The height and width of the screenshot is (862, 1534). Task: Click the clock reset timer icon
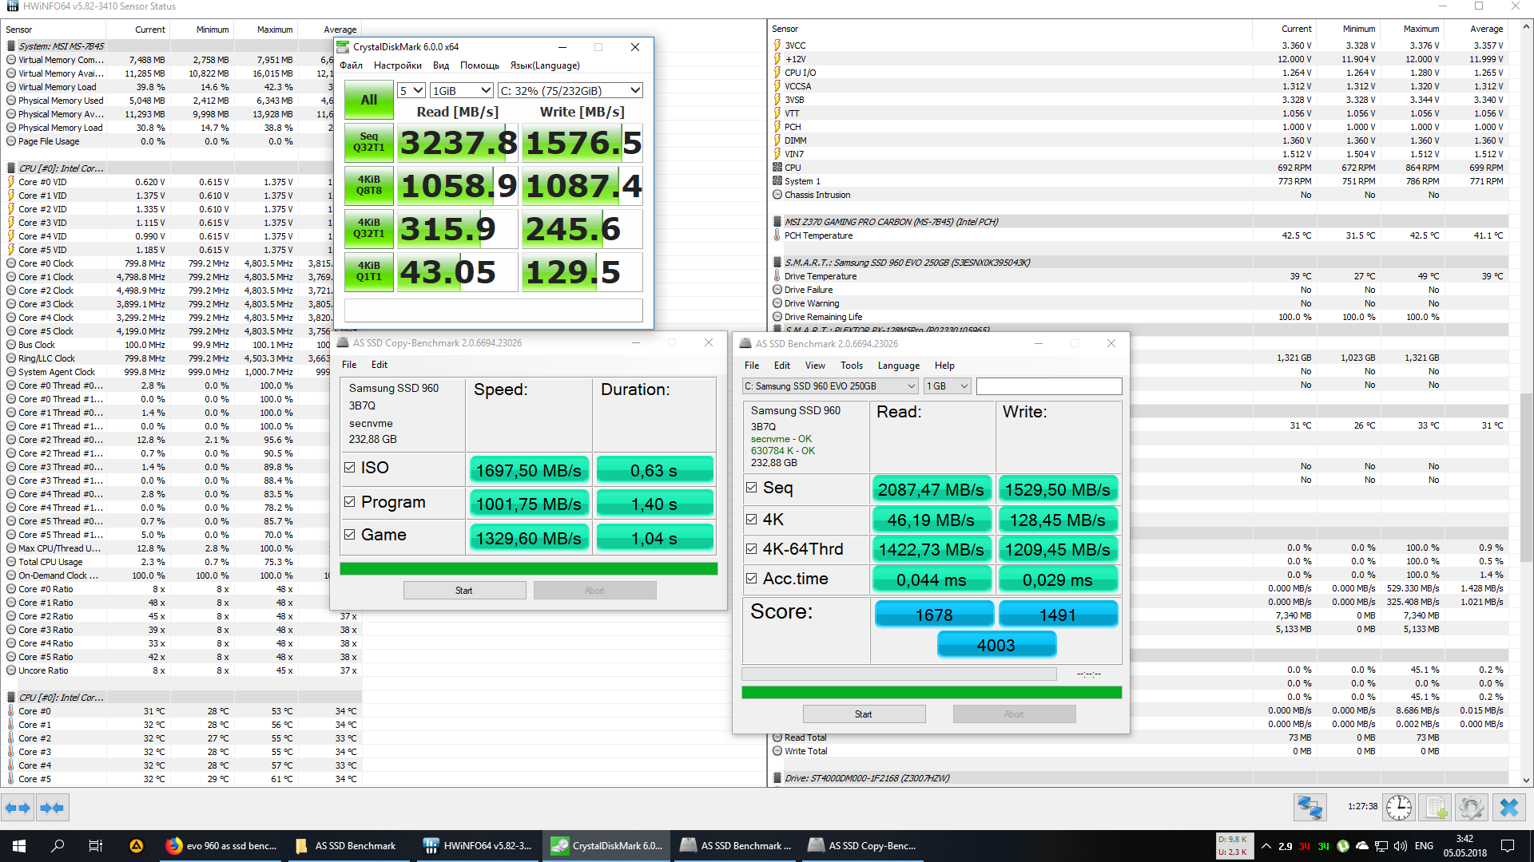click(1399, 808)
